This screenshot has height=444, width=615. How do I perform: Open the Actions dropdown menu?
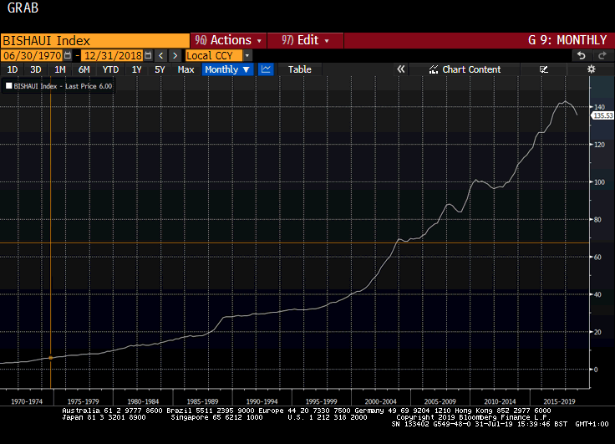[x=228, y=40]
